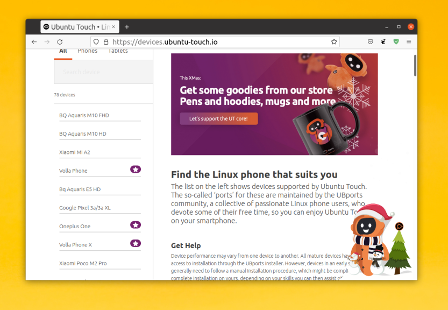This screenshot has height=310, width=448.
Task: Click the Search device input field
Action: point(103,72)
